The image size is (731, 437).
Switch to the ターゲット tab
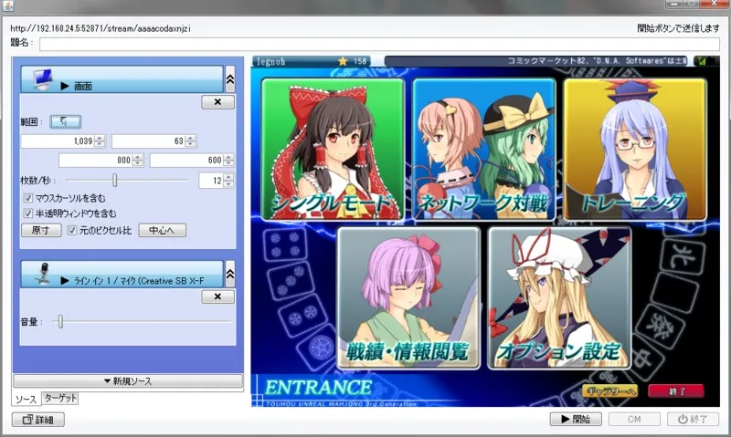pyautogui.click(x=61, y=399)
